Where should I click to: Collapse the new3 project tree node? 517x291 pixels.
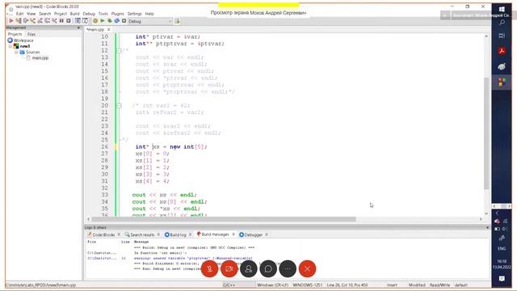click(x=11, y=46)
